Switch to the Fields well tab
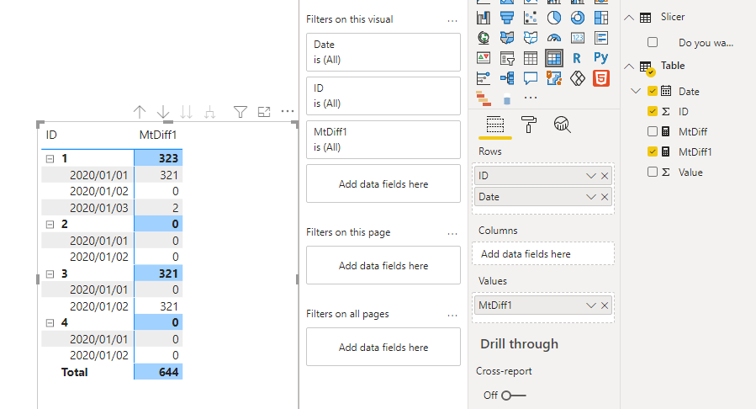756x409 pixels. point(495,125)
